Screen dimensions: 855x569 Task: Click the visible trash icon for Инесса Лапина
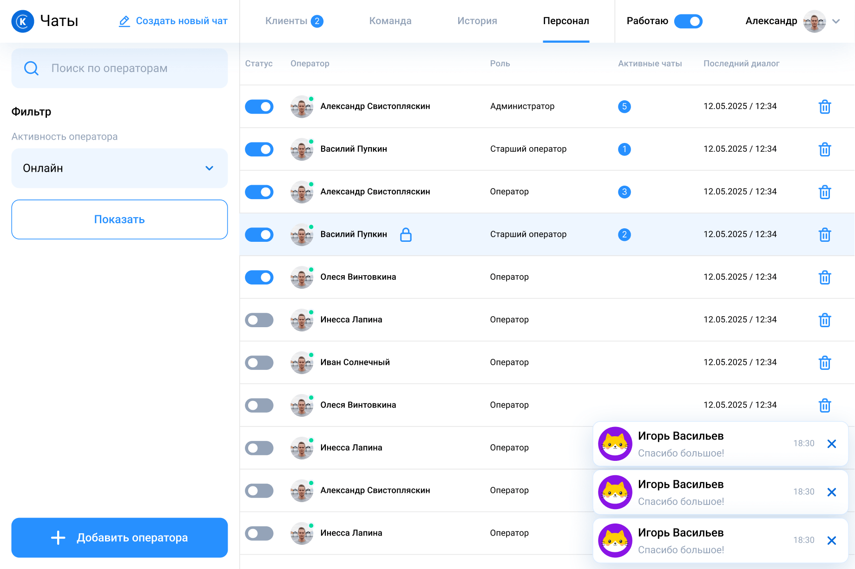pyautogui.click(x=825, y=320)
